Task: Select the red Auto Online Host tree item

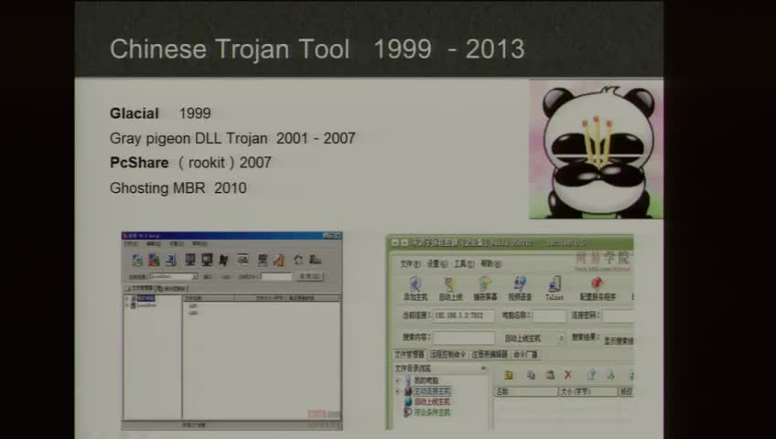Action: 432,402
